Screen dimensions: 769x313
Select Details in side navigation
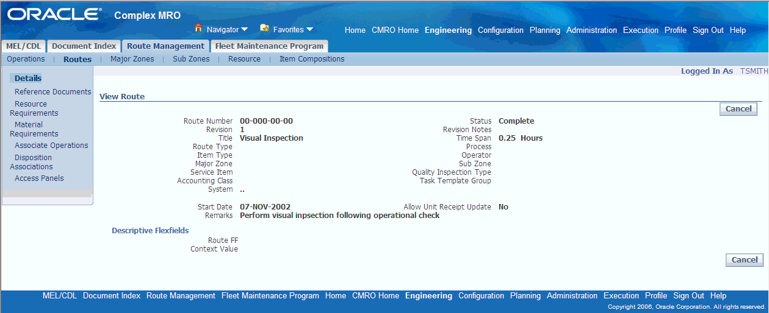[x=28, y=78]
